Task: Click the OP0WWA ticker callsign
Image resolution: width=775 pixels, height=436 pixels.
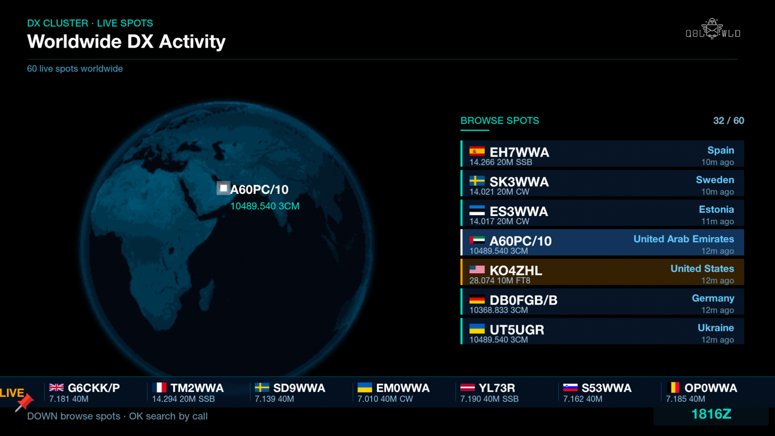Action: coord(711,388)
